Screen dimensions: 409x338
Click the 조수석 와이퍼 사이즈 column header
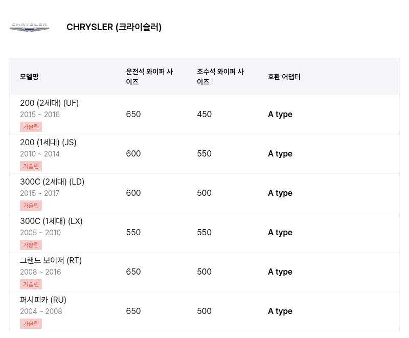tap(220, 77)
